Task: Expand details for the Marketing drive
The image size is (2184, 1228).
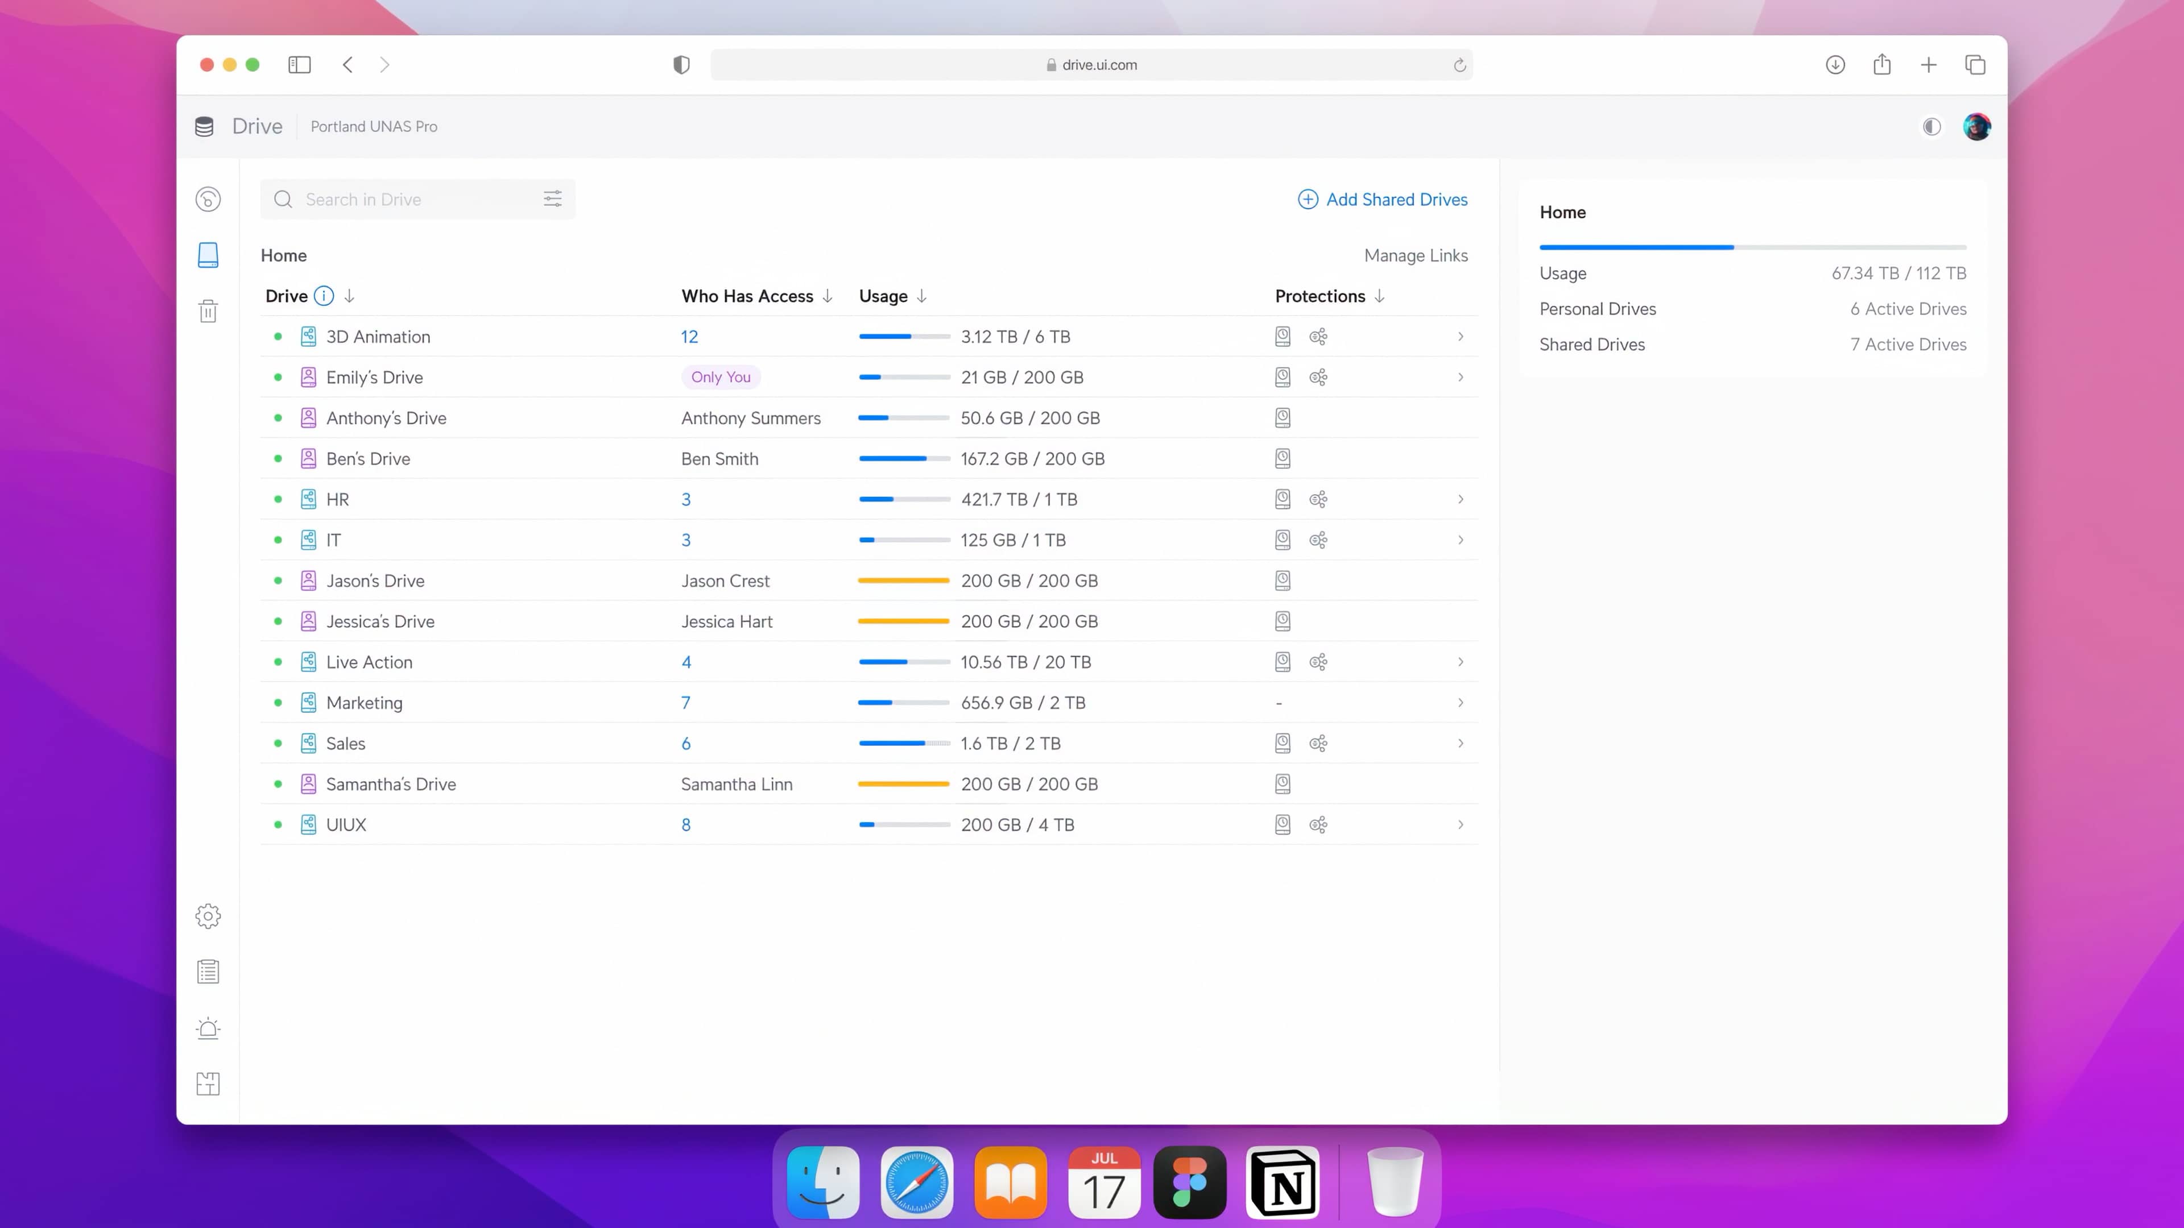Action: click(1461, 703)
